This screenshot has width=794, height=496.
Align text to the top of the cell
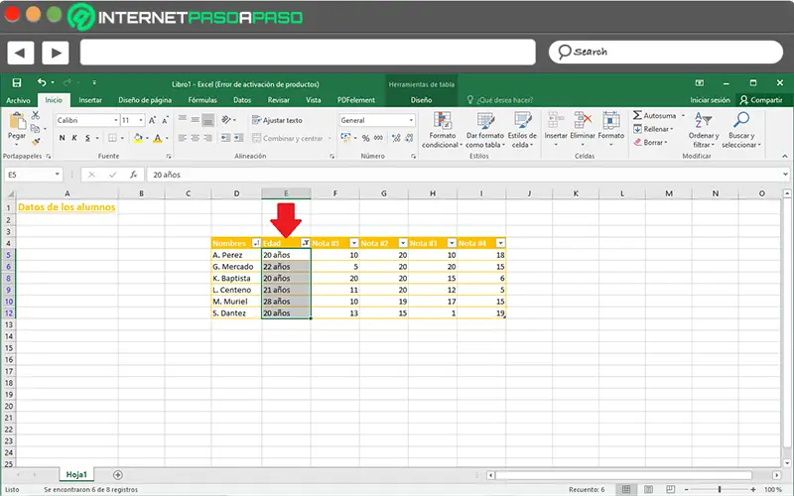tap(183, 120)
